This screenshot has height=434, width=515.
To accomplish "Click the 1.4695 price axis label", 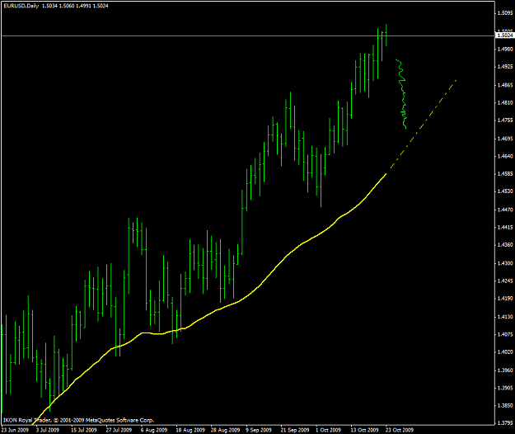I will (505, 139).
